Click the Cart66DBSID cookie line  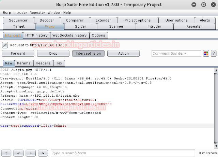pos(56,104)
